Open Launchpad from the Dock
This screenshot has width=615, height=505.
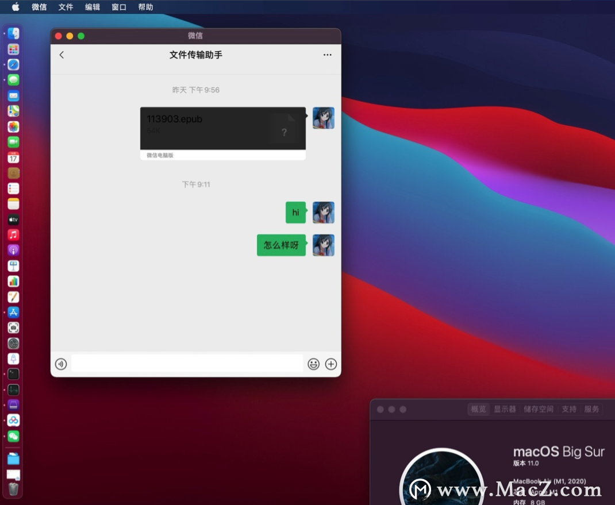coord(13,49)
